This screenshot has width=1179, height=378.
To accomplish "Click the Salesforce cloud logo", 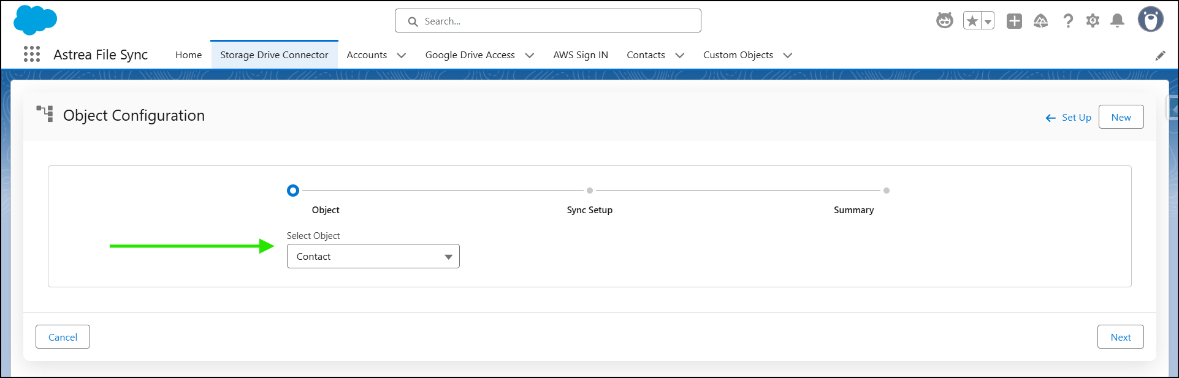I will pos(35,20).
